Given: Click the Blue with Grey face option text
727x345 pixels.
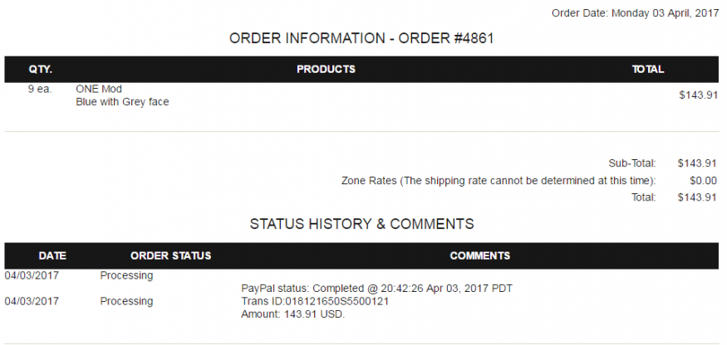Looking at the screenshot, I should (x=122, y=102).
